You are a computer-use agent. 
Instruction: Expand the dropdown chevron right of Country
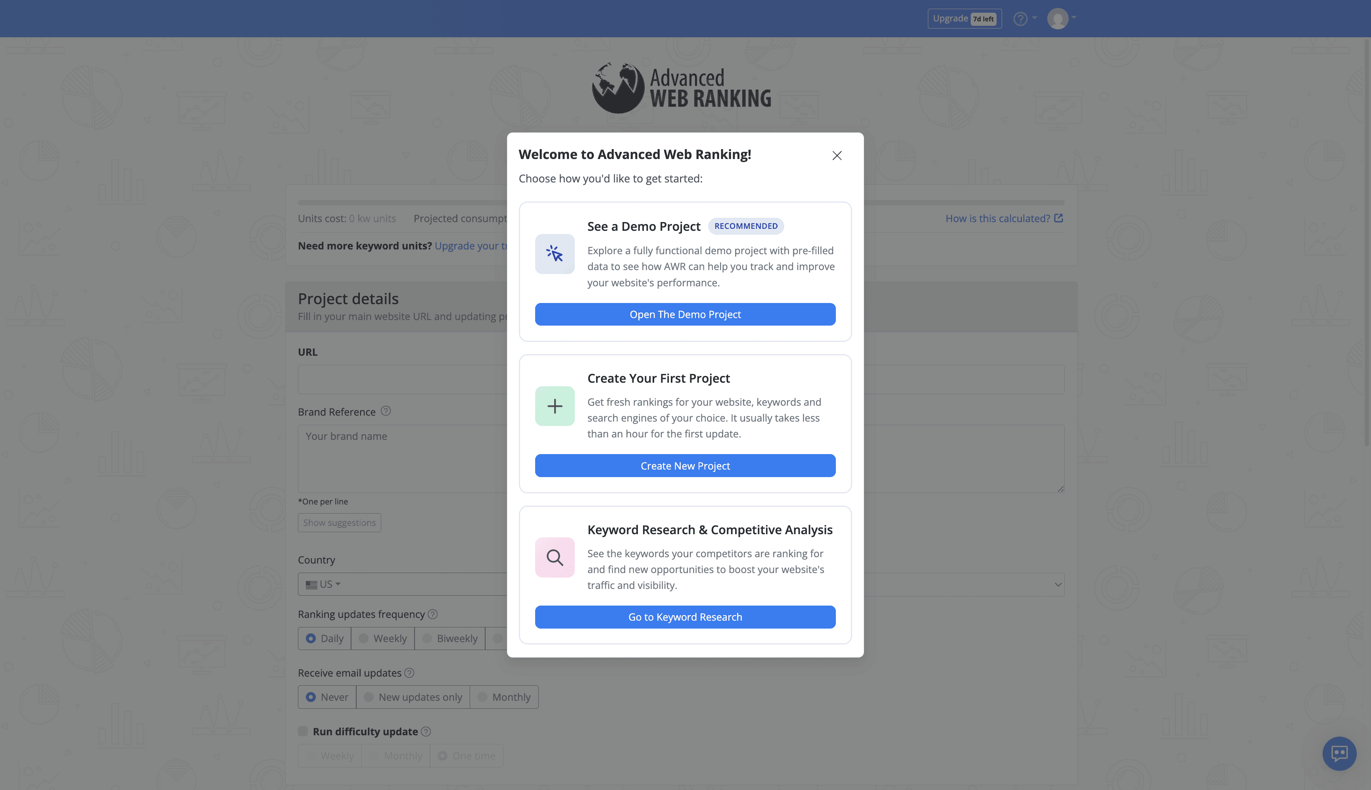pyautogui.click(x=1058, y=584)
